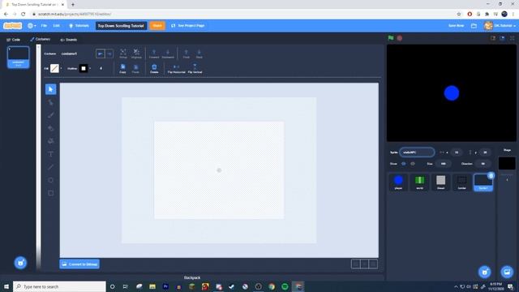Switch to the Costumes tab
The image size is (519, 292).
click(x=40, y=39)
